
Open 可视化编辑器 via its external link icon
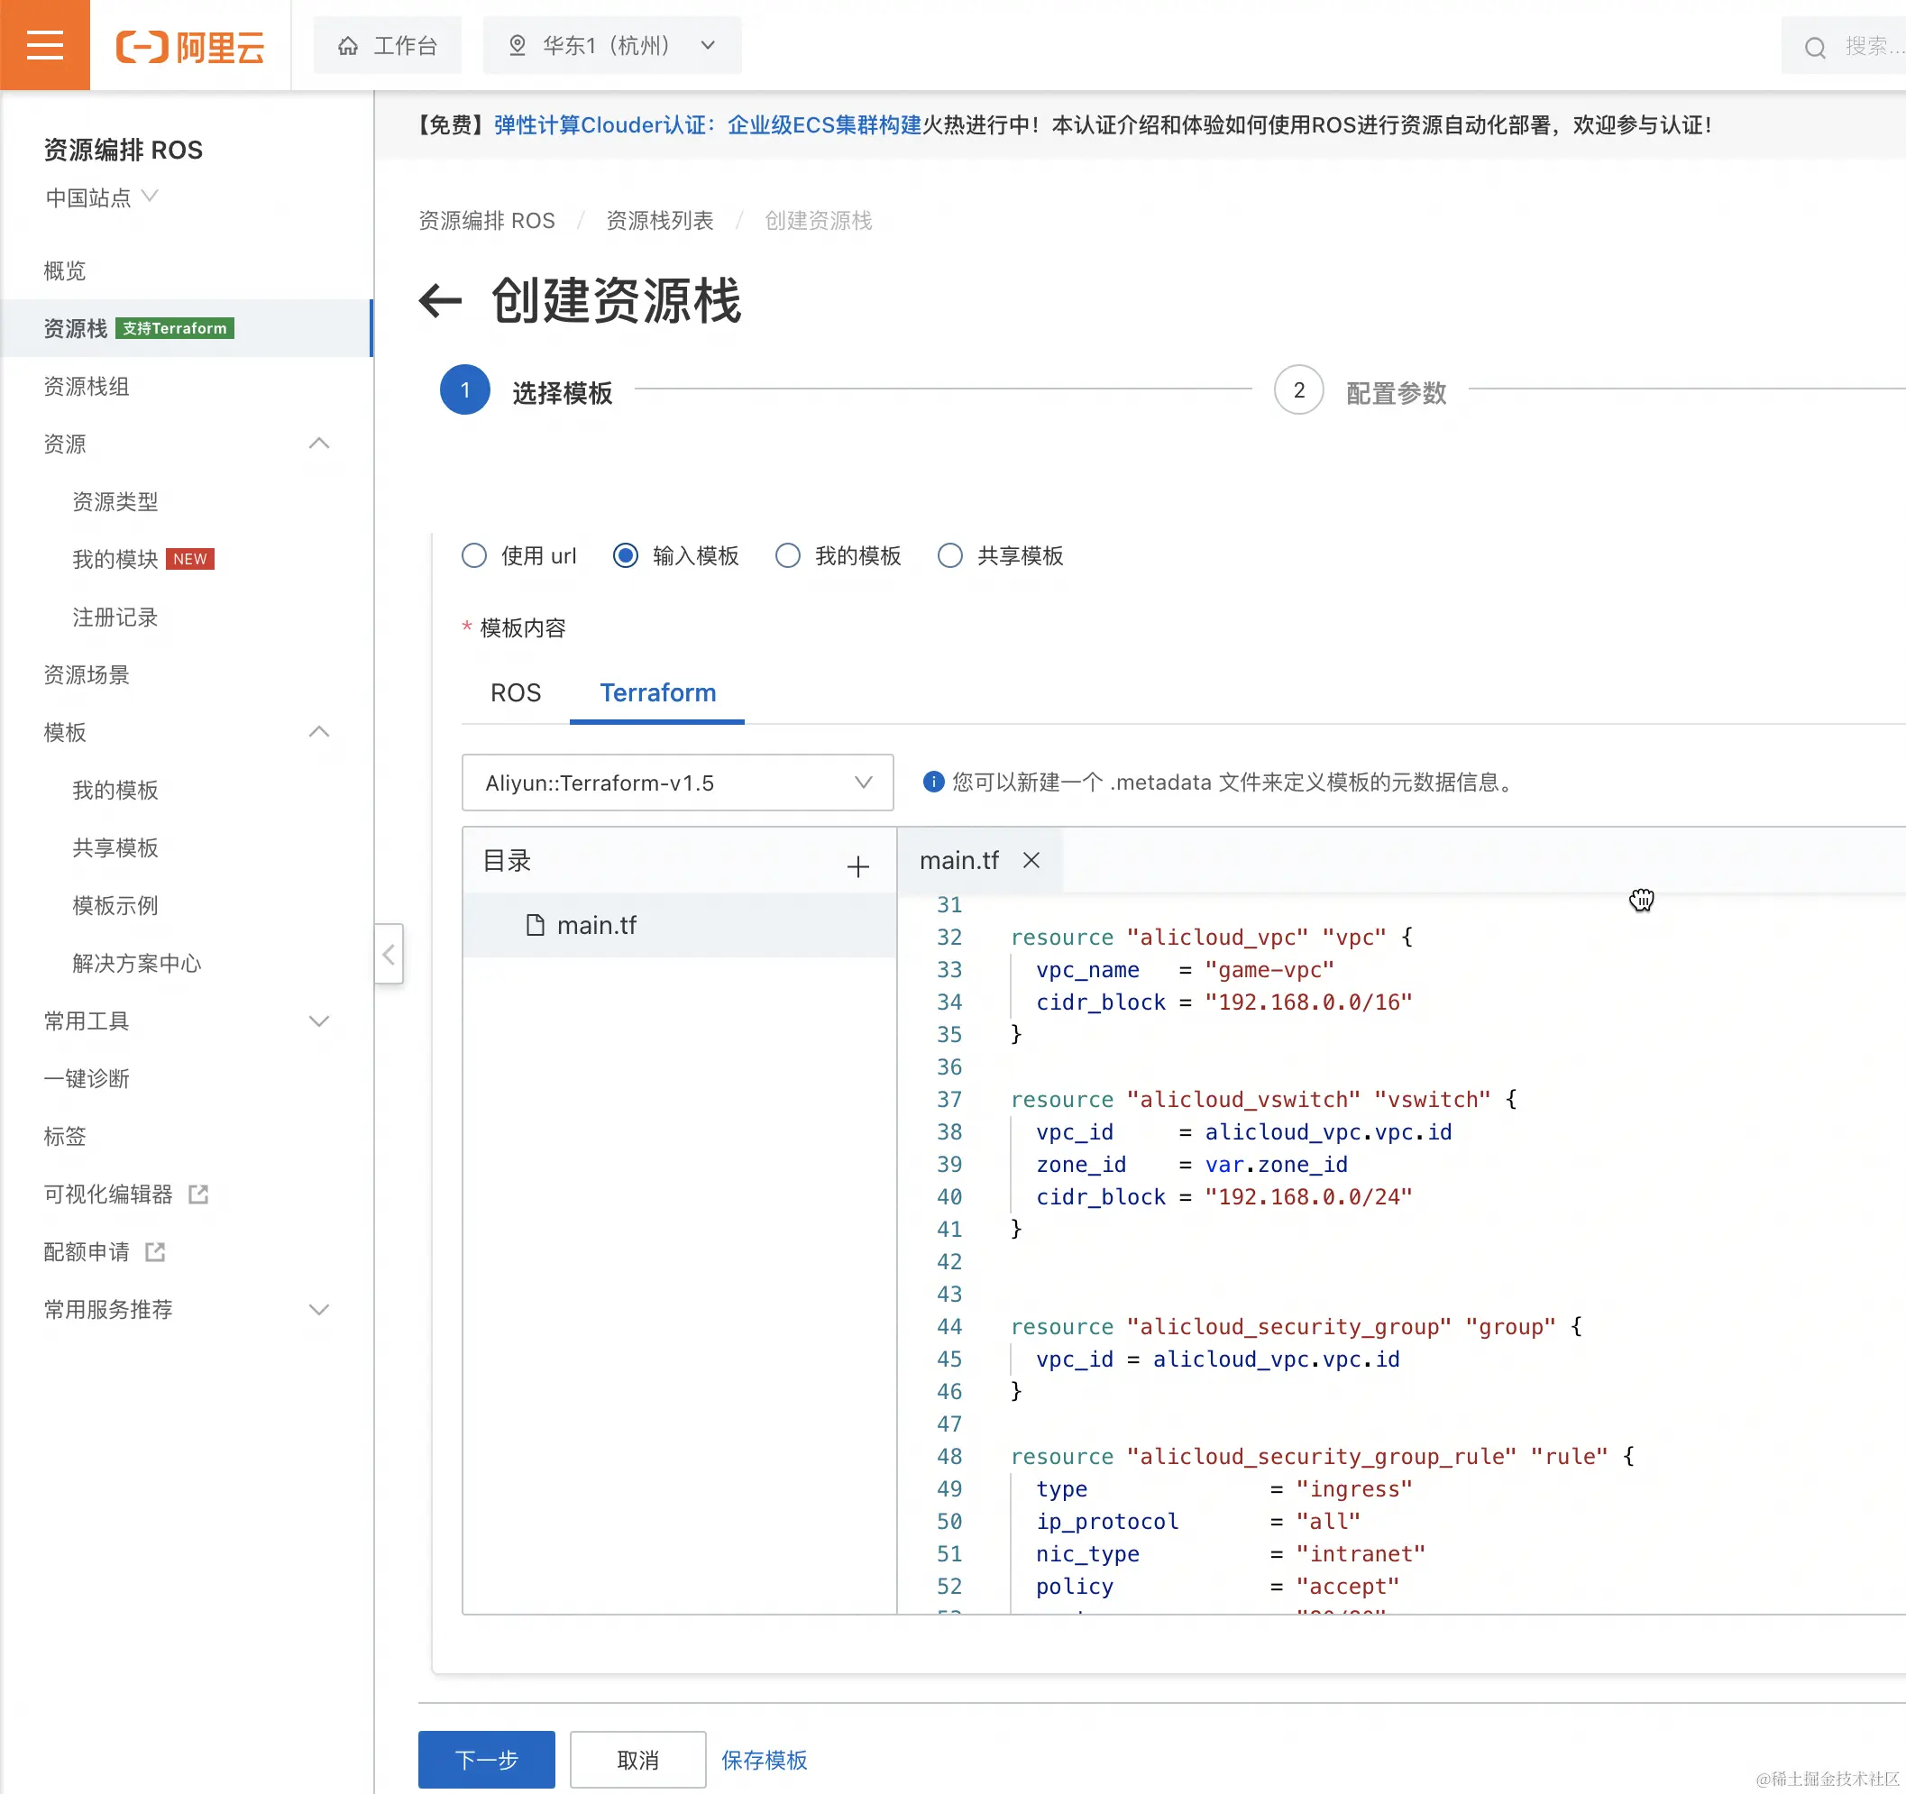pos(198,1194)
